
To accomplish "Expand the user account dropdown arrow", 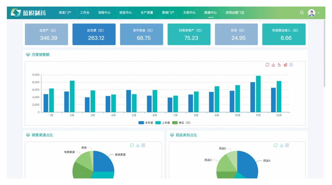I will coord(318,13).
